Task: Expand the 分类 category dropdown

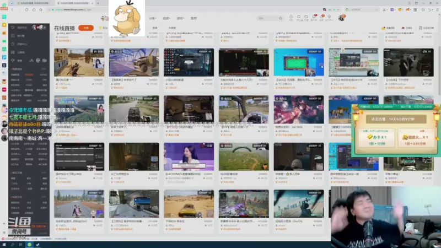Action: 153,18
